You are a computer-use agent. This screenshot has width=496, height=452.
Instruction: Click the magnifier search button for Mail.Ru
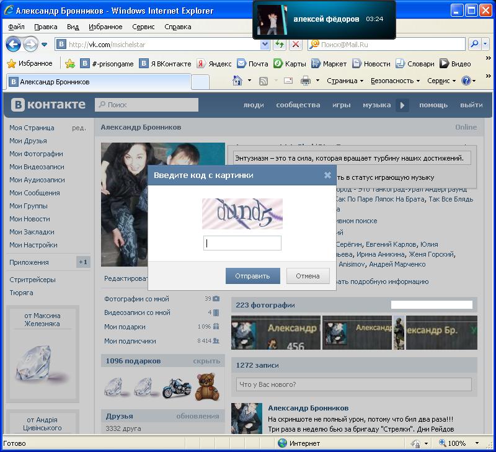[474, 44]
